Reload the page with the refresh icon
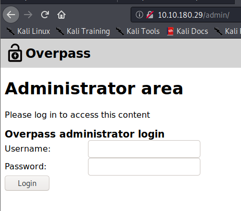 tap(45, 15)
